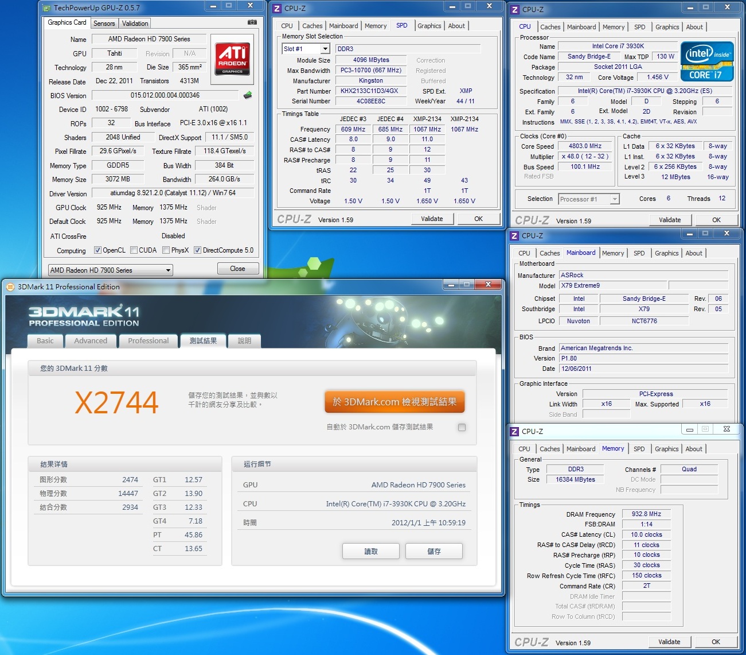This screenshot has height=655, width=746.
Task: Open the Processor #1 selection dropdown
Action: (x=615, y=199)
